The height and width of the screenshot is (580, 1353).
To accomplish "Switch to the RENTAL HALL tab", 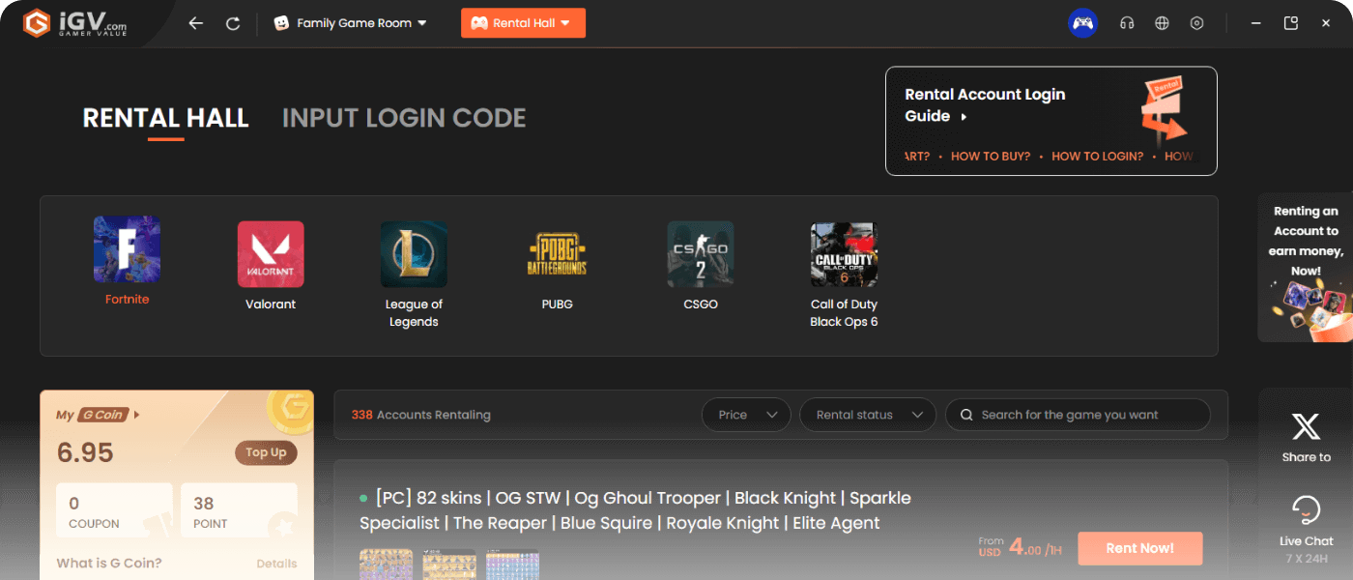I will (165, 118).
